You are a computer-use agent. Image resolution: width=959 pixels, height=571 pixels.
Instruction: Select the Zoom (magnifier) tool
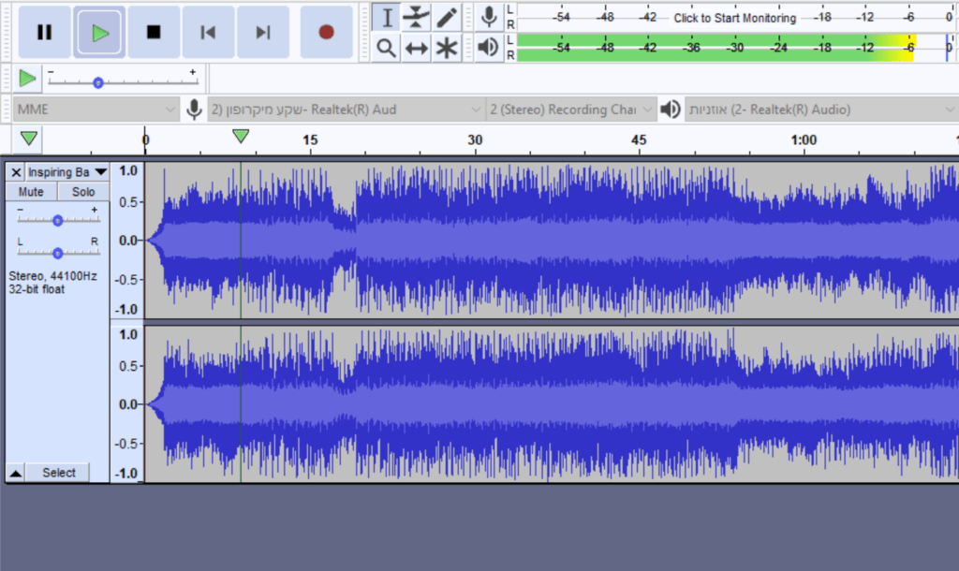tap(387, 48)
